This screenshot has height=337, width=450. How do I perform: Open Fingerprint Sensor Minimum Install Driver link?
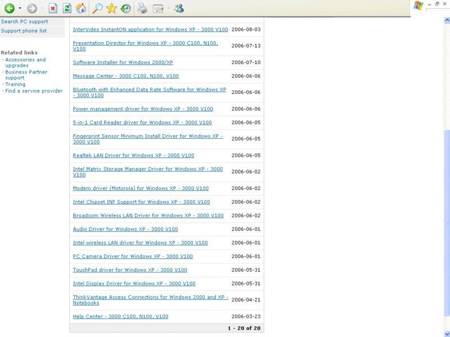coord(147,139)
